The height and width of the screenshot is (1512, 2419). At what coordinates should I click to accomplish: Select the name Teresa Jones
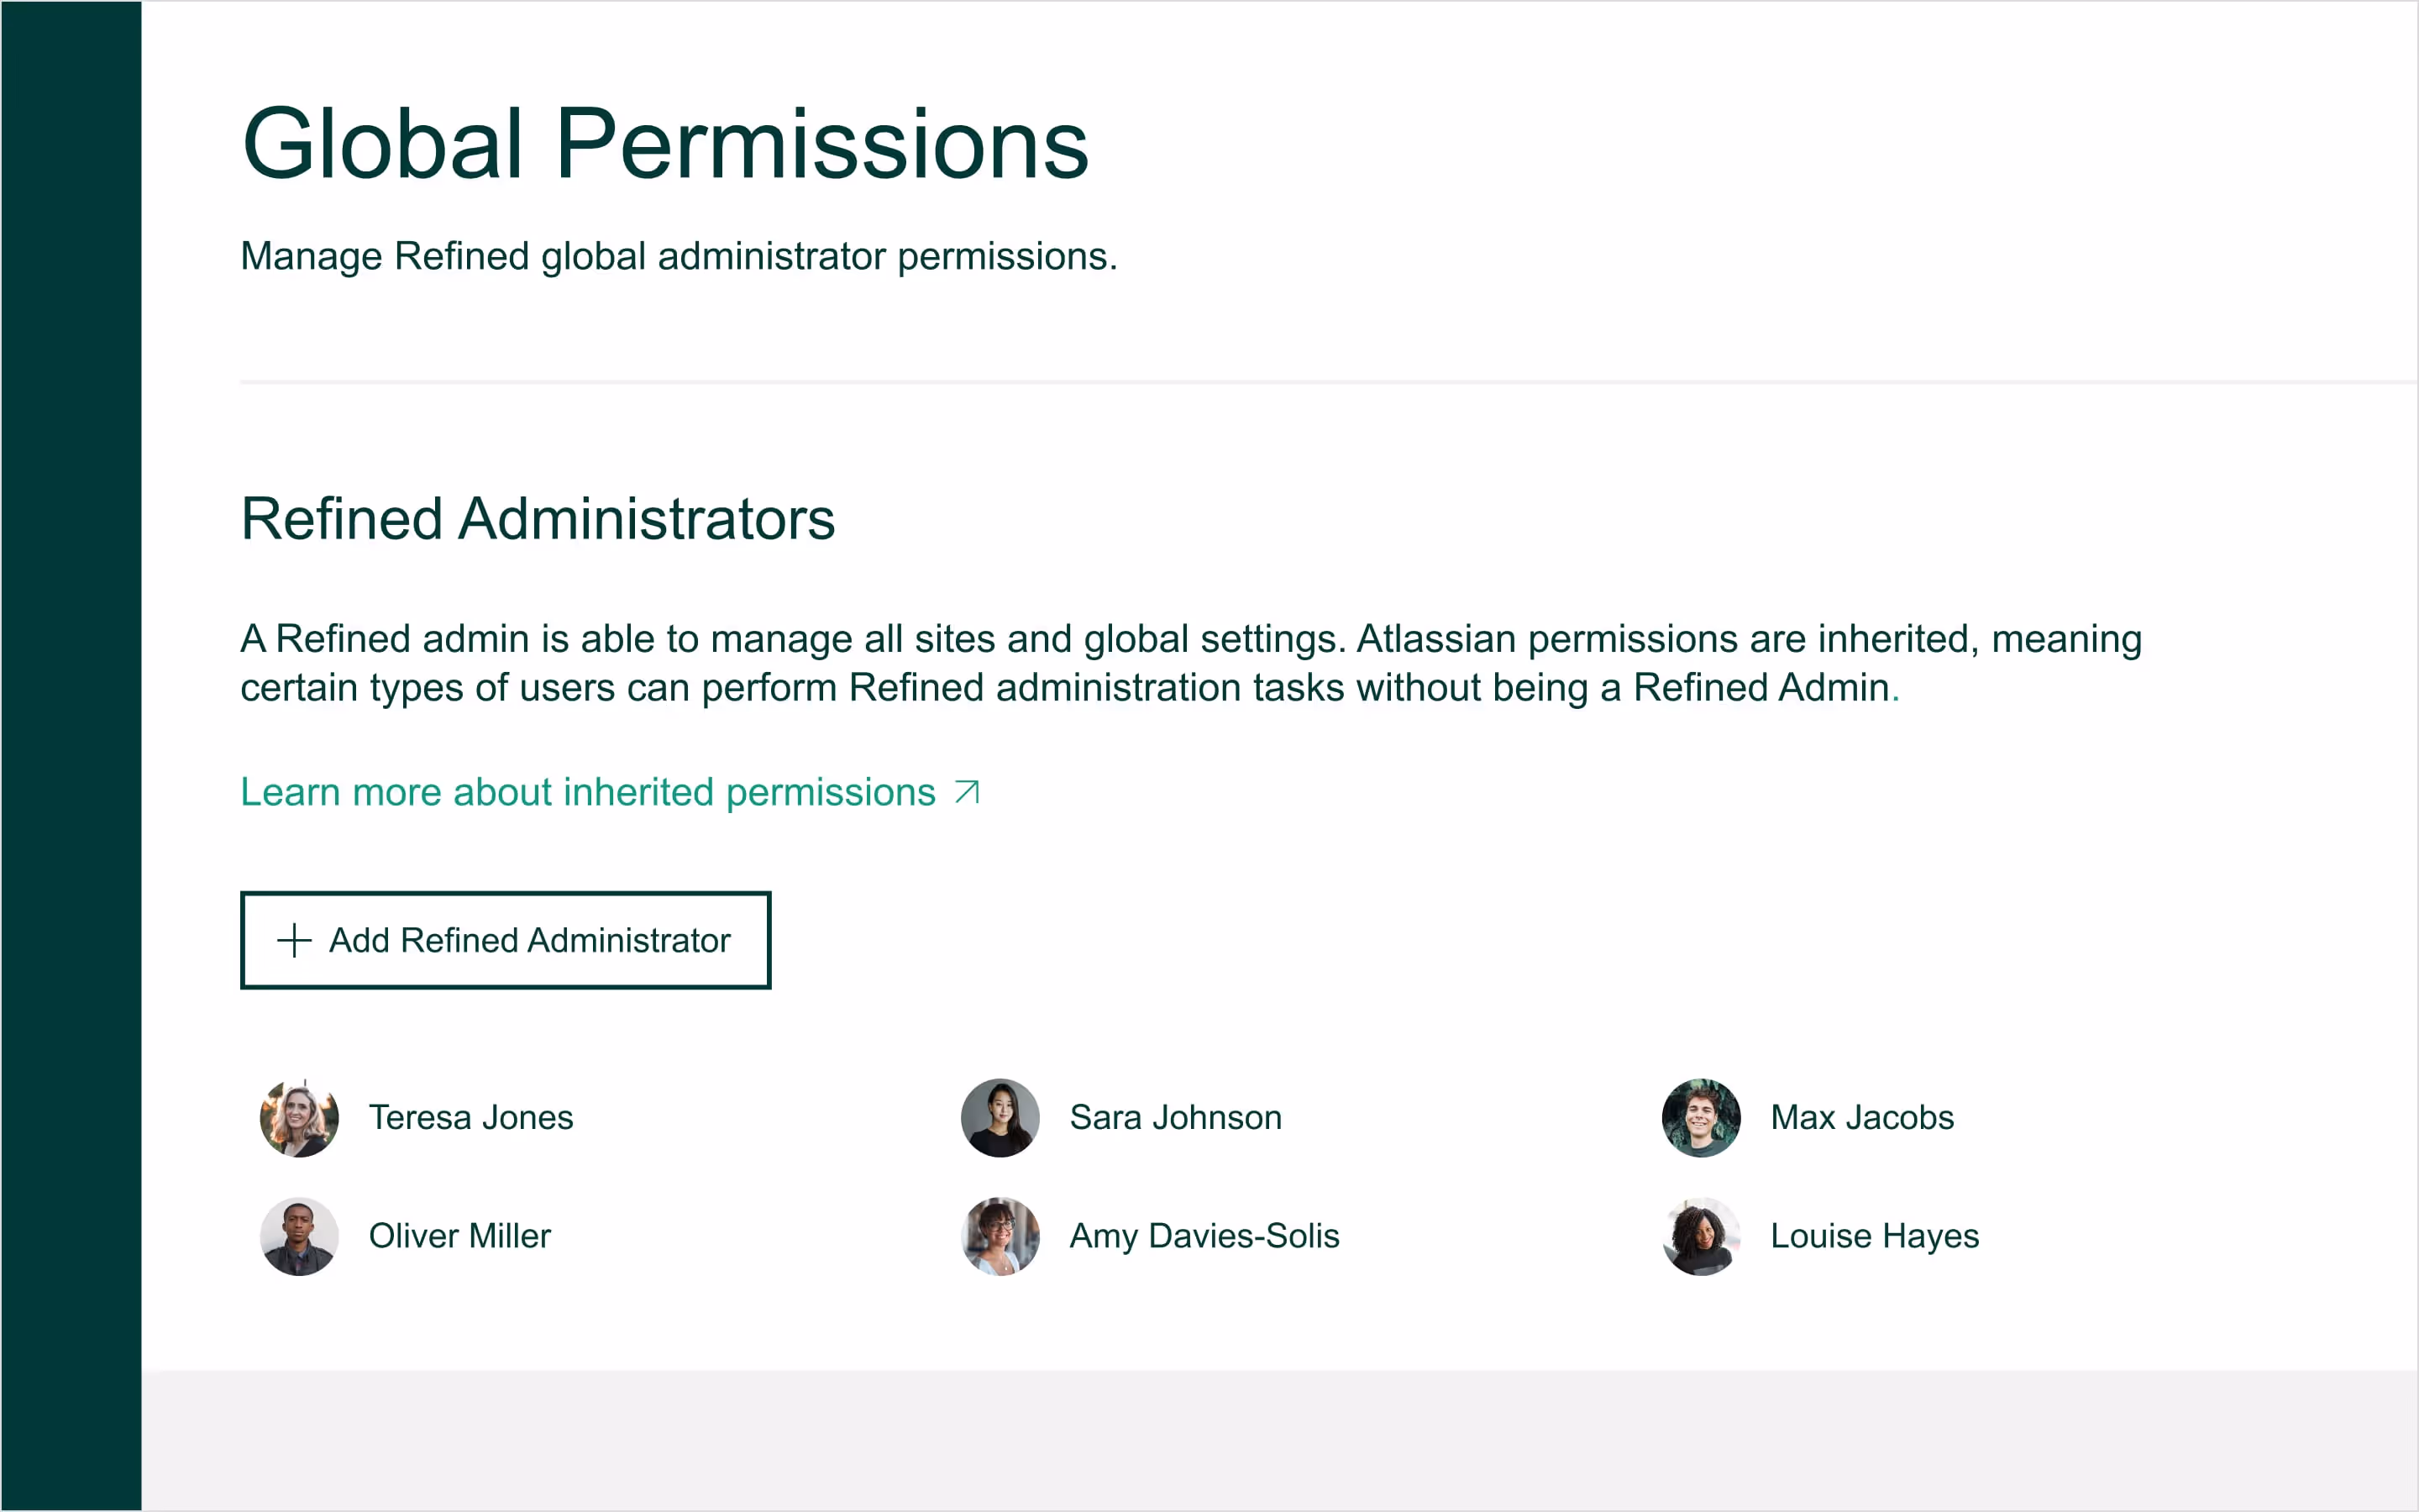[471, 1117]
